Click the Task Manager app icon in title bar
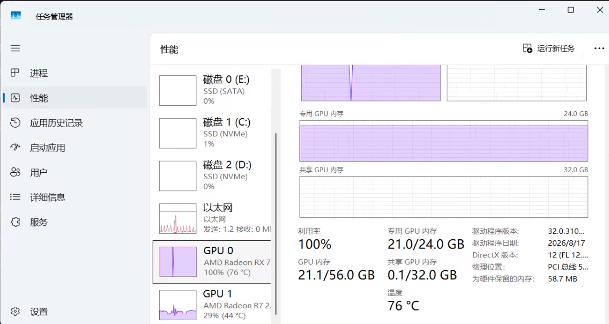Screen dimensions: 609x324 tap(16, 16)
